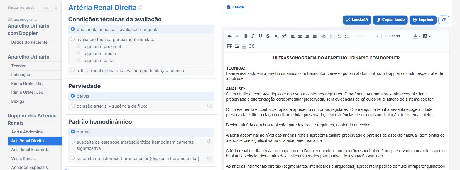Switch to the Laudo tab
460x170 pixels.
coord(235,7)
